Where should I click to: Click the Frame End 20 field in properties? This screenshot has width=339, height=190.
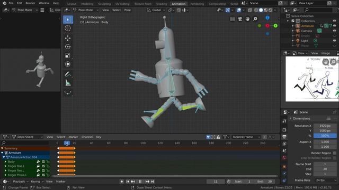click(325, 169)
